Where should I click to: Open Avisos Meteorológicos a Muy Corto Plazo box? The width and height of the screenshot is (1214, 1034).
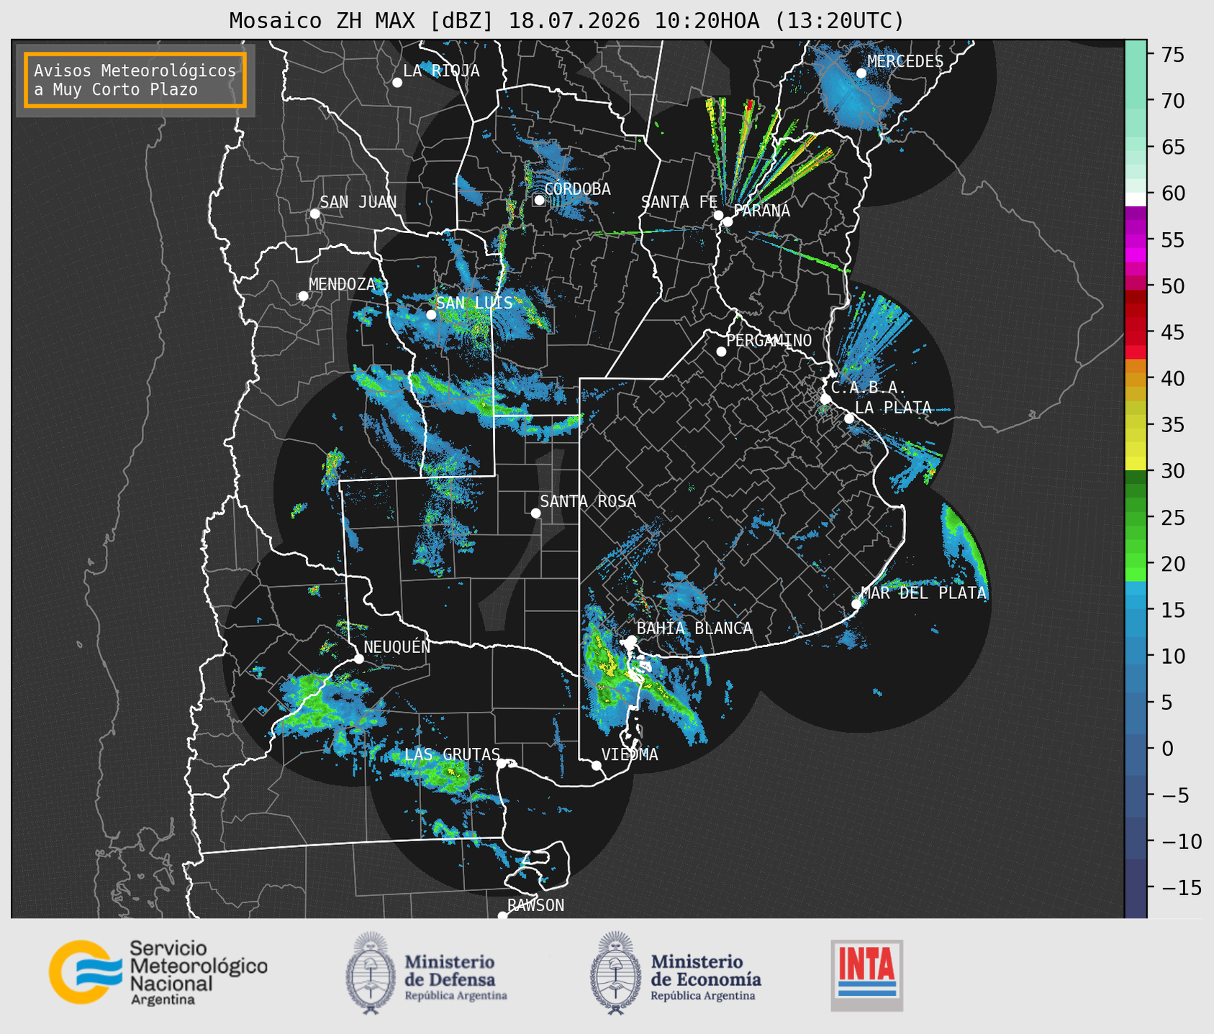135,80
